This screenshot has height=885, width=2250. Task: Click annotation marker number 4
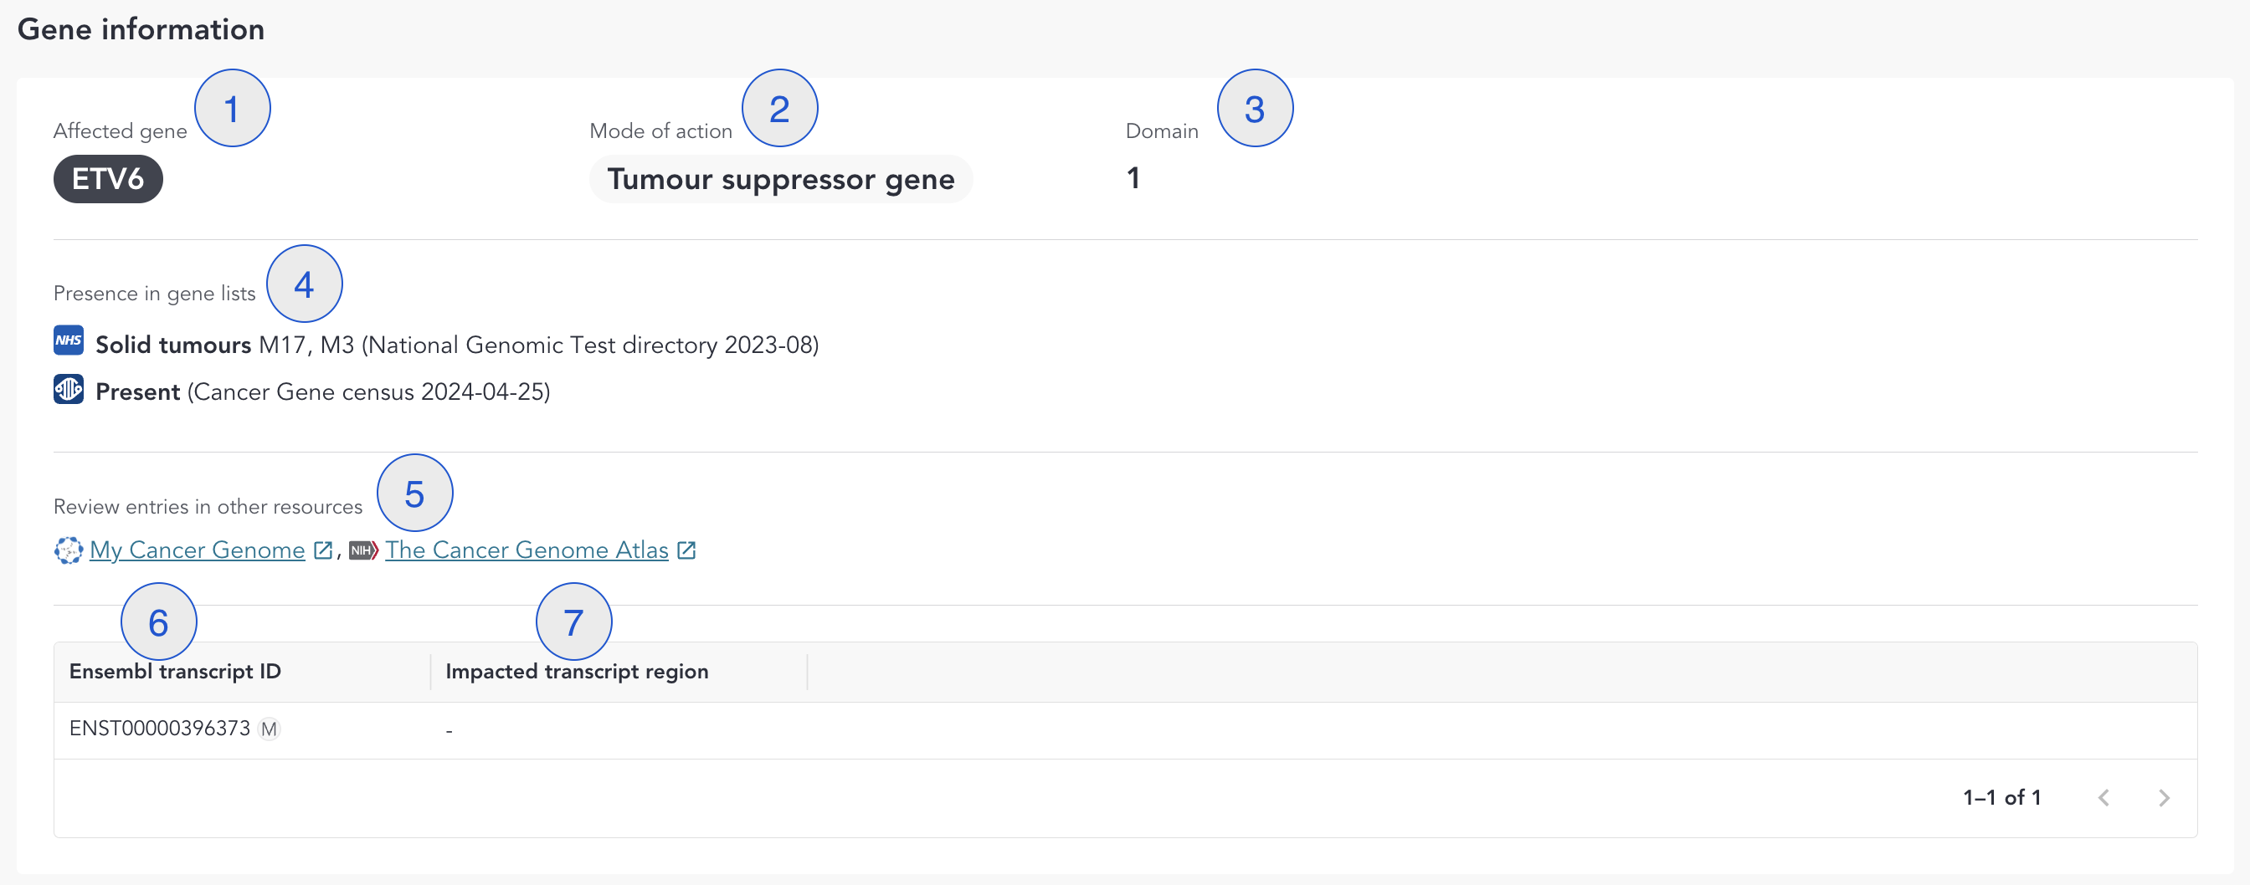click(x=304, y=284)
